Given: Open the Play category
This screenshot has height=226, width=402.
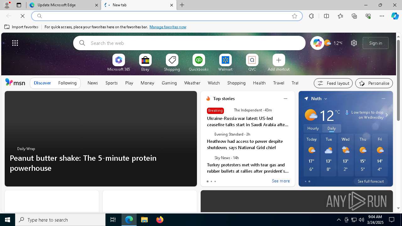Looking at the screenshot, I should (129, 83).
